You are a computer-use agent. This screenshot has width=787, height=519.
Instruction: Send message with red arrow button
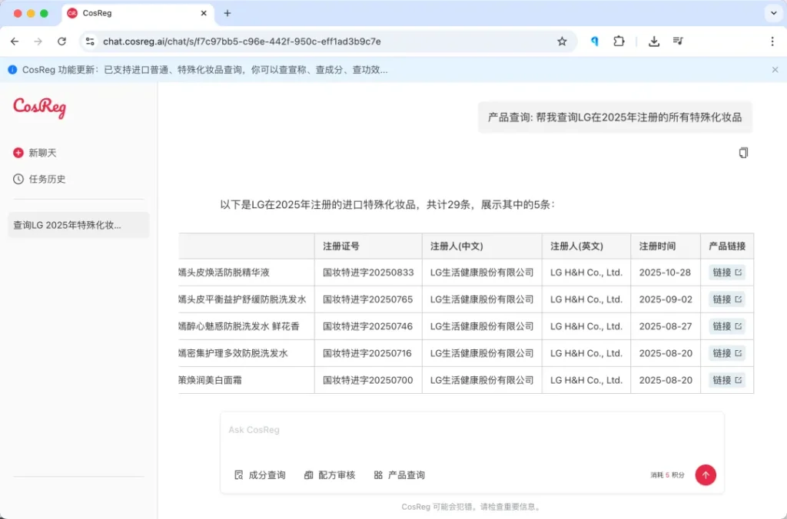point(705,475)
